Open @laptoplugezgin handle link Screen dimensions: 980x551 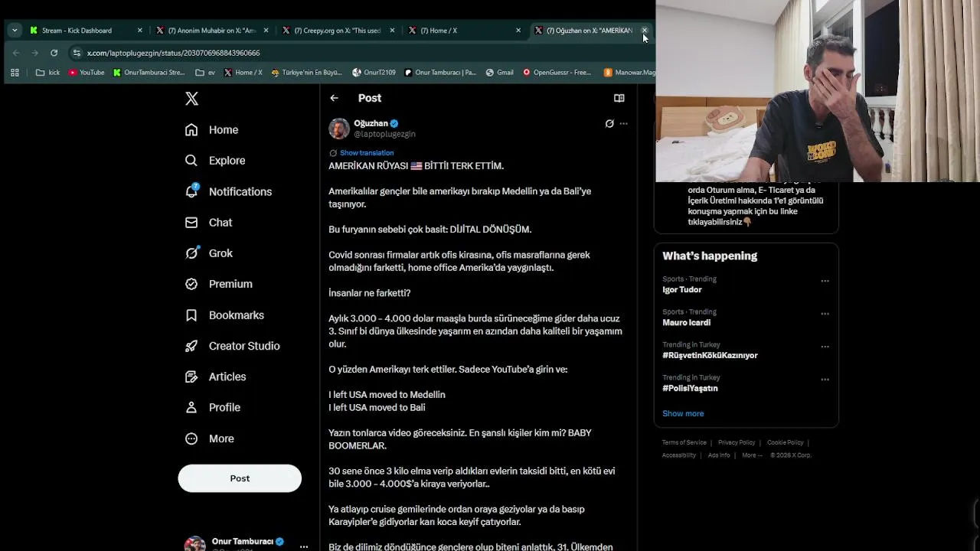[x=384, y=134]
